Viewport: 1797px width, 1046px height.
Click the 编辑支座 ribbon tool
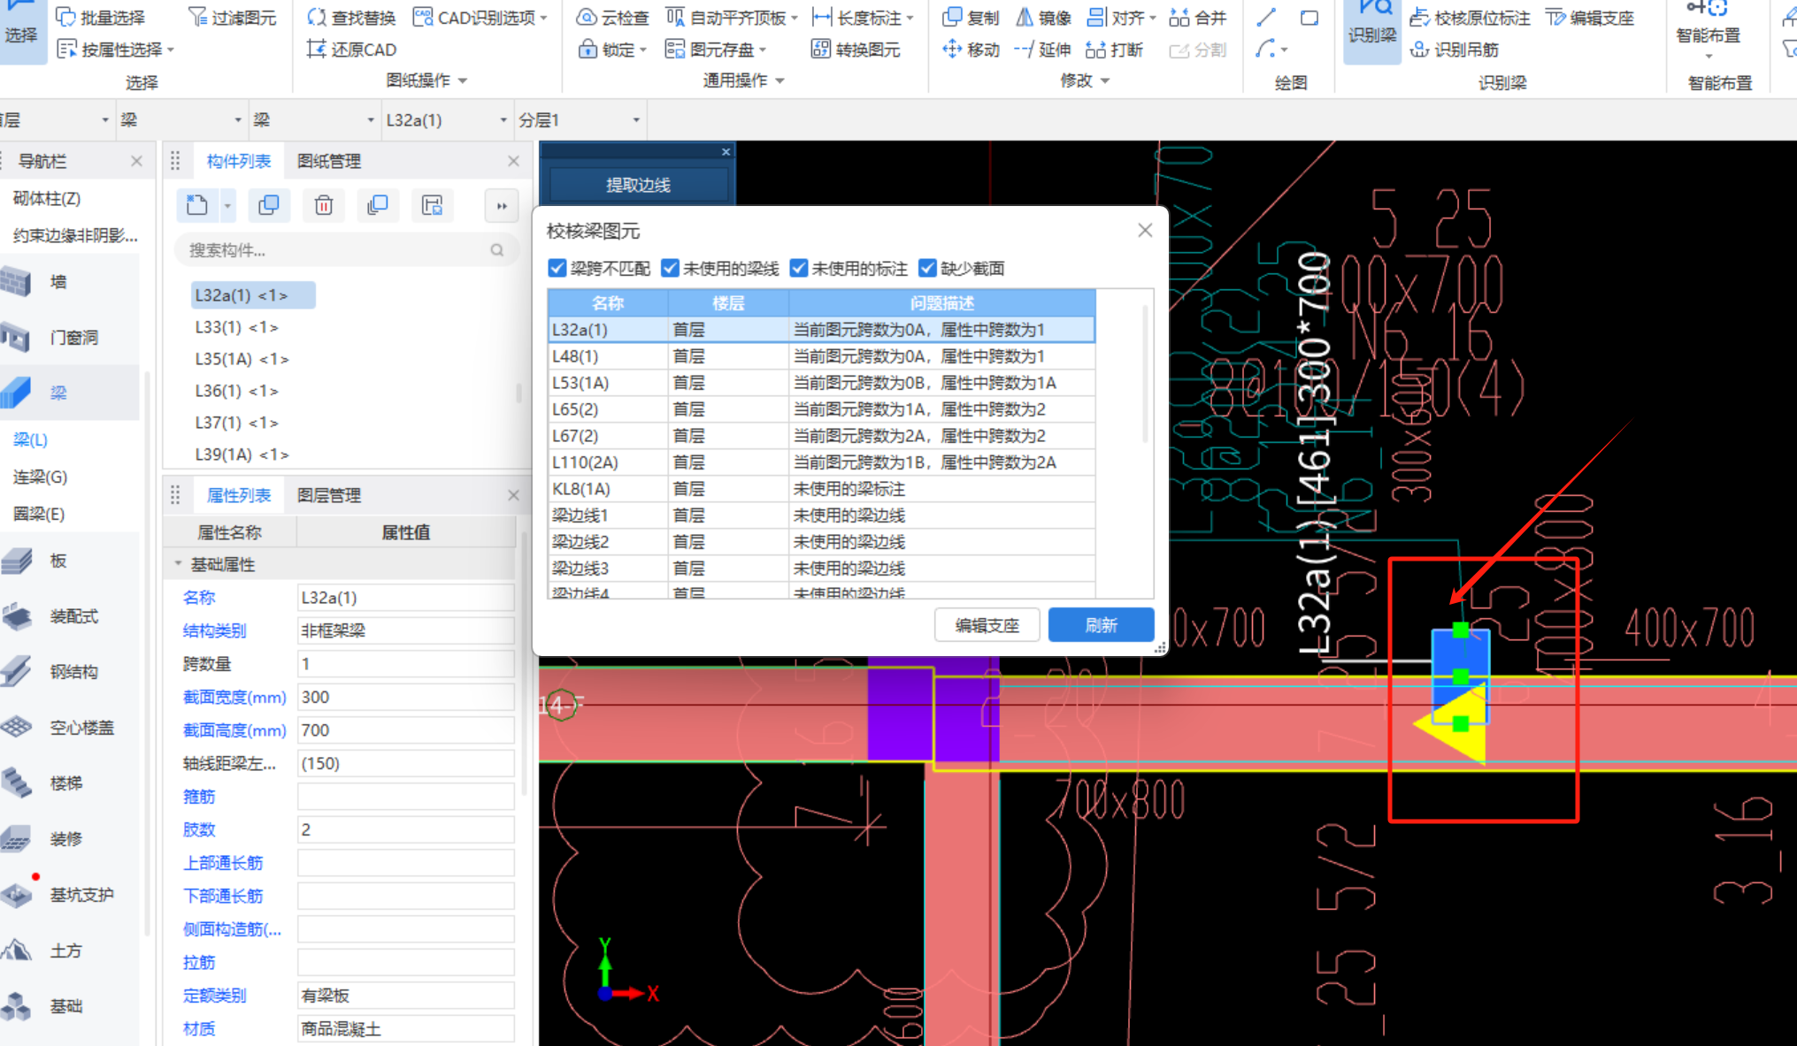coord(1590,18)
